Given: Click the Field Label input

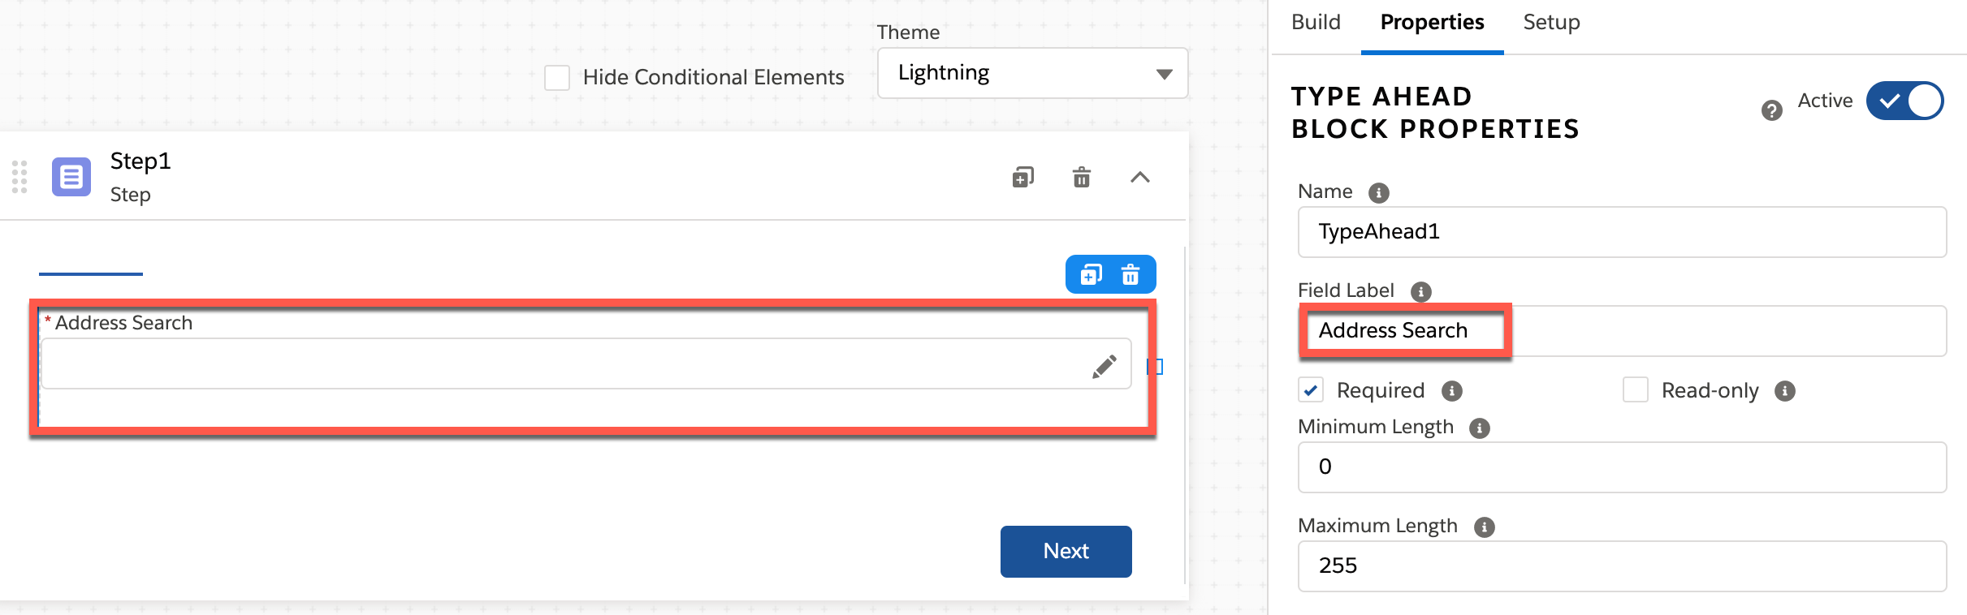Looking at the screenshot, I should pyautogui.click(x=1623, y=331).
